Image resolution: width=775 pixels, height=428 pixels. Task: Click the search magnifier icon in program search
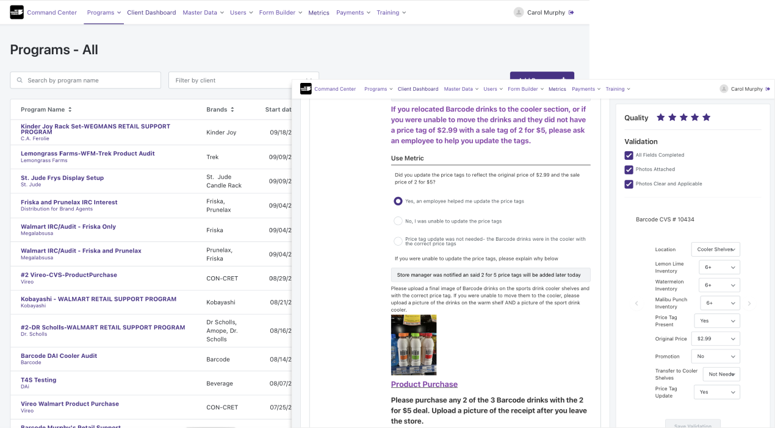pyautogui.click(x=20, y=80)
